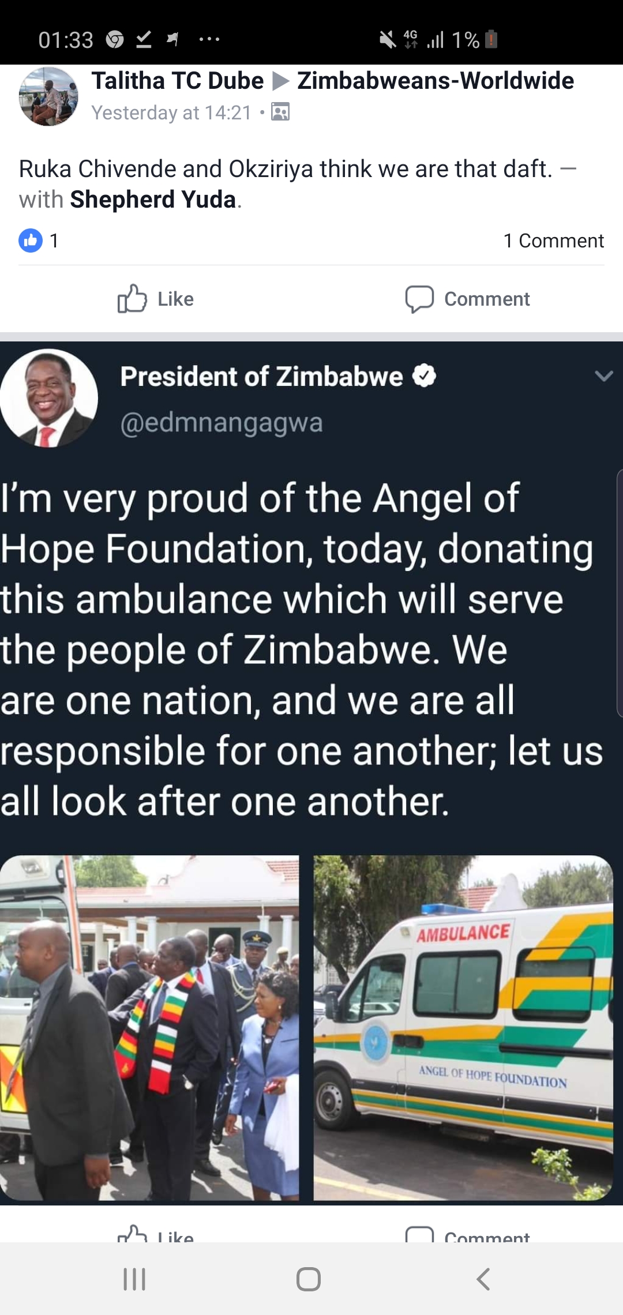Viewport: 623px width, 1315px height.
Task: Tap the thumbs-up Like icon under post
Action: (132, 298)
